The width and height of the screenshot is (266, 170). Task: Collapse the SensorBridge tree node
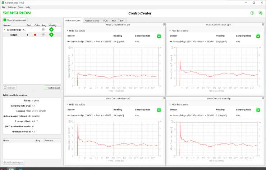pos(5,30)
